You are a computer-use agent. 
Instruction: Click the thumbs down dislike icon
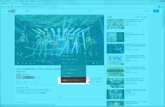[97, 82]
